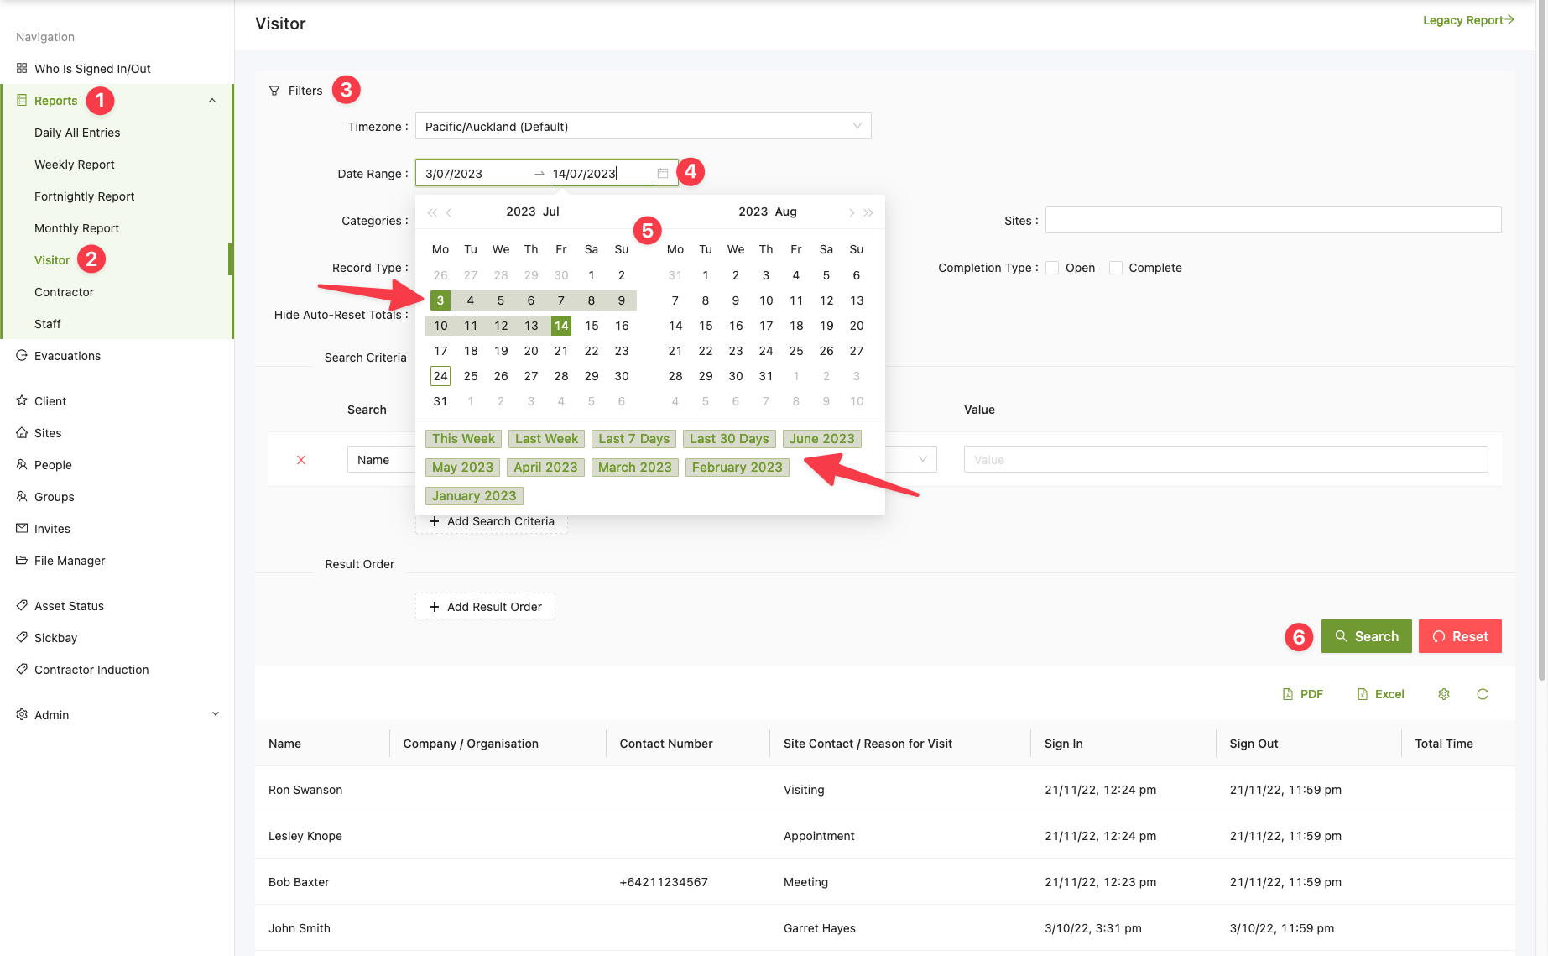The width and height of the screenshot is (1548, 956).
Task: Click the calendar icon in Date Range
Action: [663, 174]
